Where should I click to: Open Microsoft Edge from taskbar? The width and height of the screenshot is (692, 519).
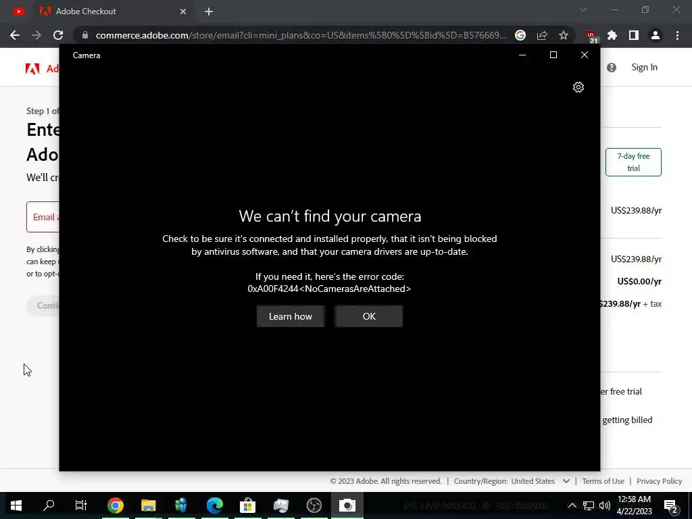point(214,505)
